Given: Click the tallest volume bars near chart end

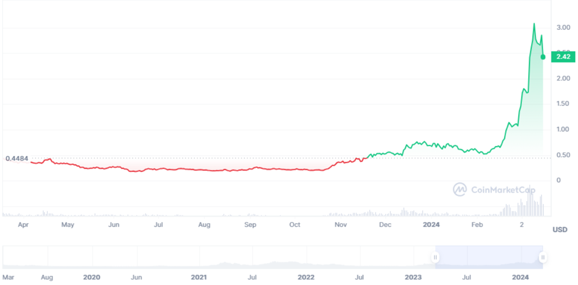Looking at the screenshot, I should [x=531, y=202].
